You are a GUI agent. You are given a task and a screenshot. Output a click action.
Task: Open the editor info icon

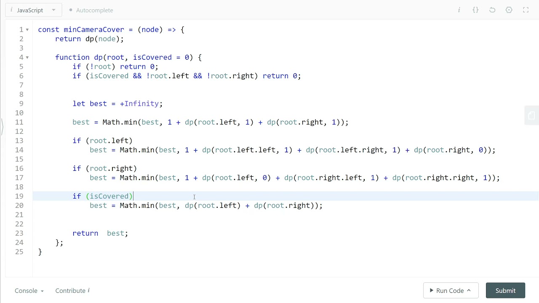tap(459, 10)
